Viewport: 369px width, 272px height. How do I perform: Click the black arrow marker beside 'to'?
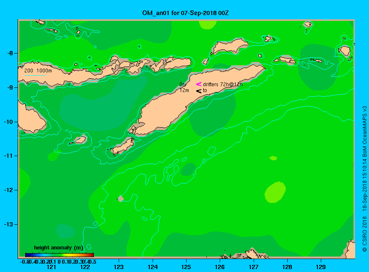(199, 91)
